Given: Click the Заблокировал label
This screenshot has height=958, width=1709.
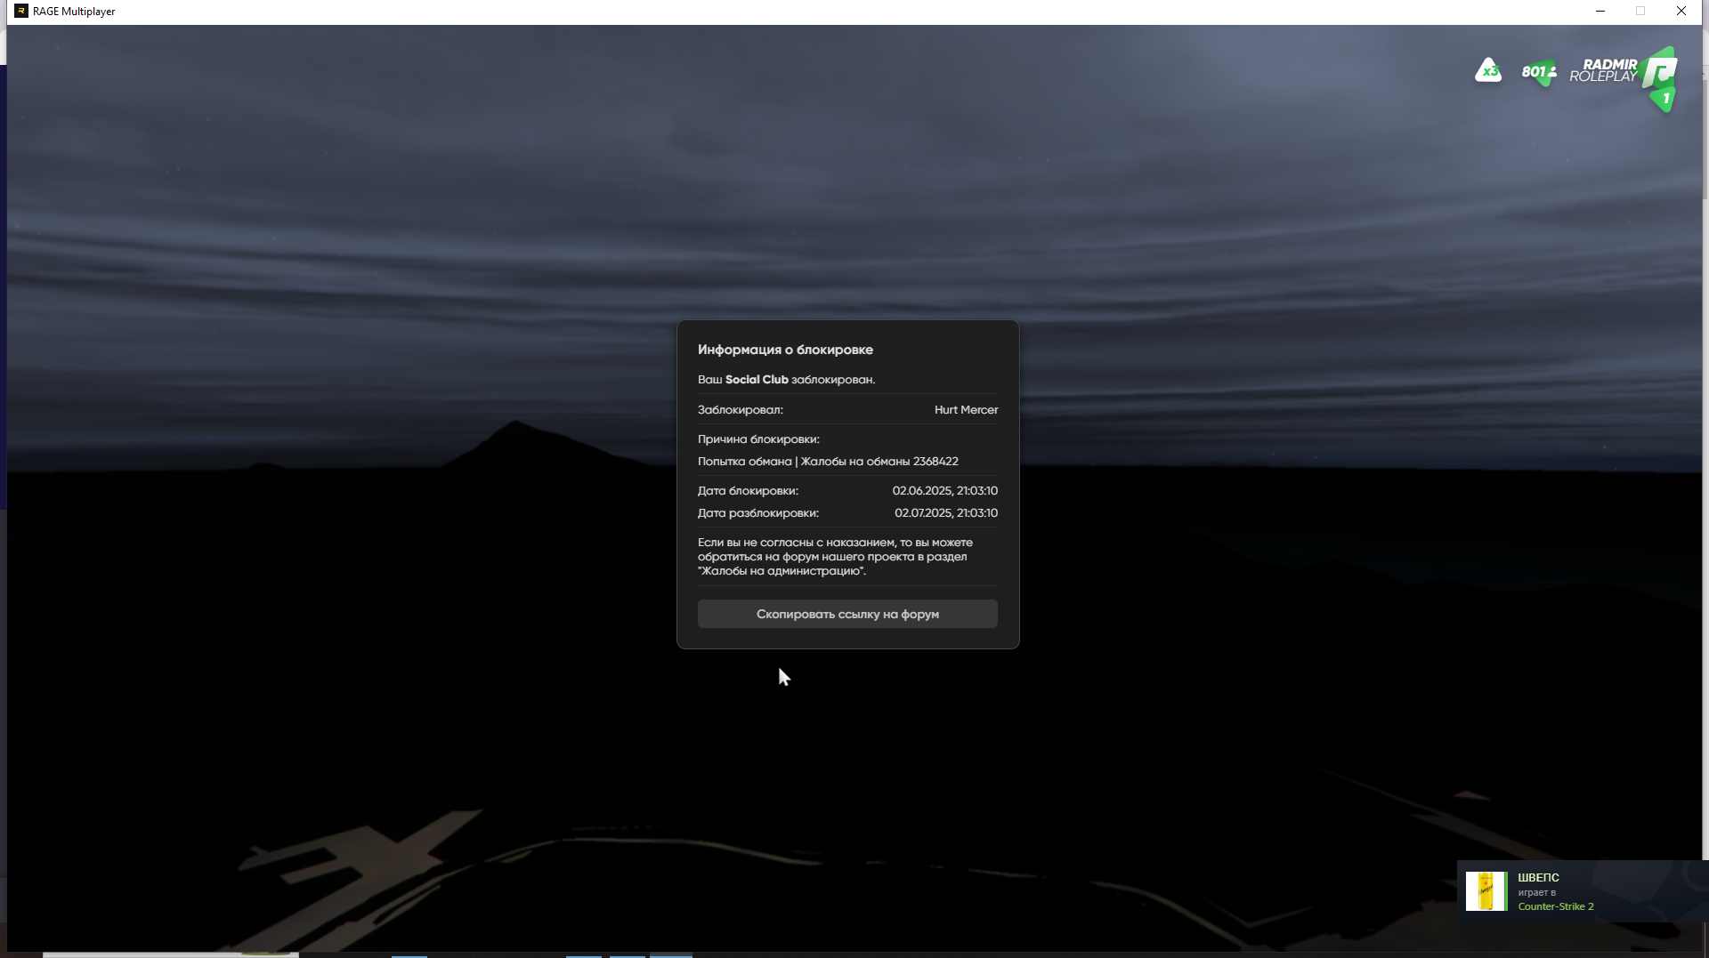Looking at the screenshot, I should [741, 410].
